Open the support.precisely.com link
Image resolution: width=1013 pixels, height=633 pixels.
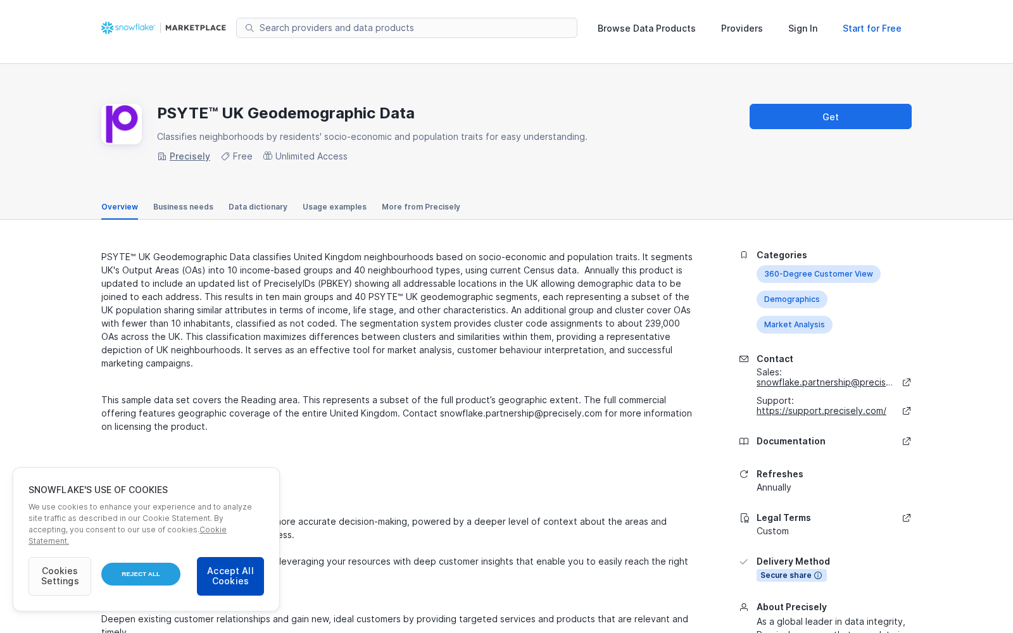click(821, 411)
